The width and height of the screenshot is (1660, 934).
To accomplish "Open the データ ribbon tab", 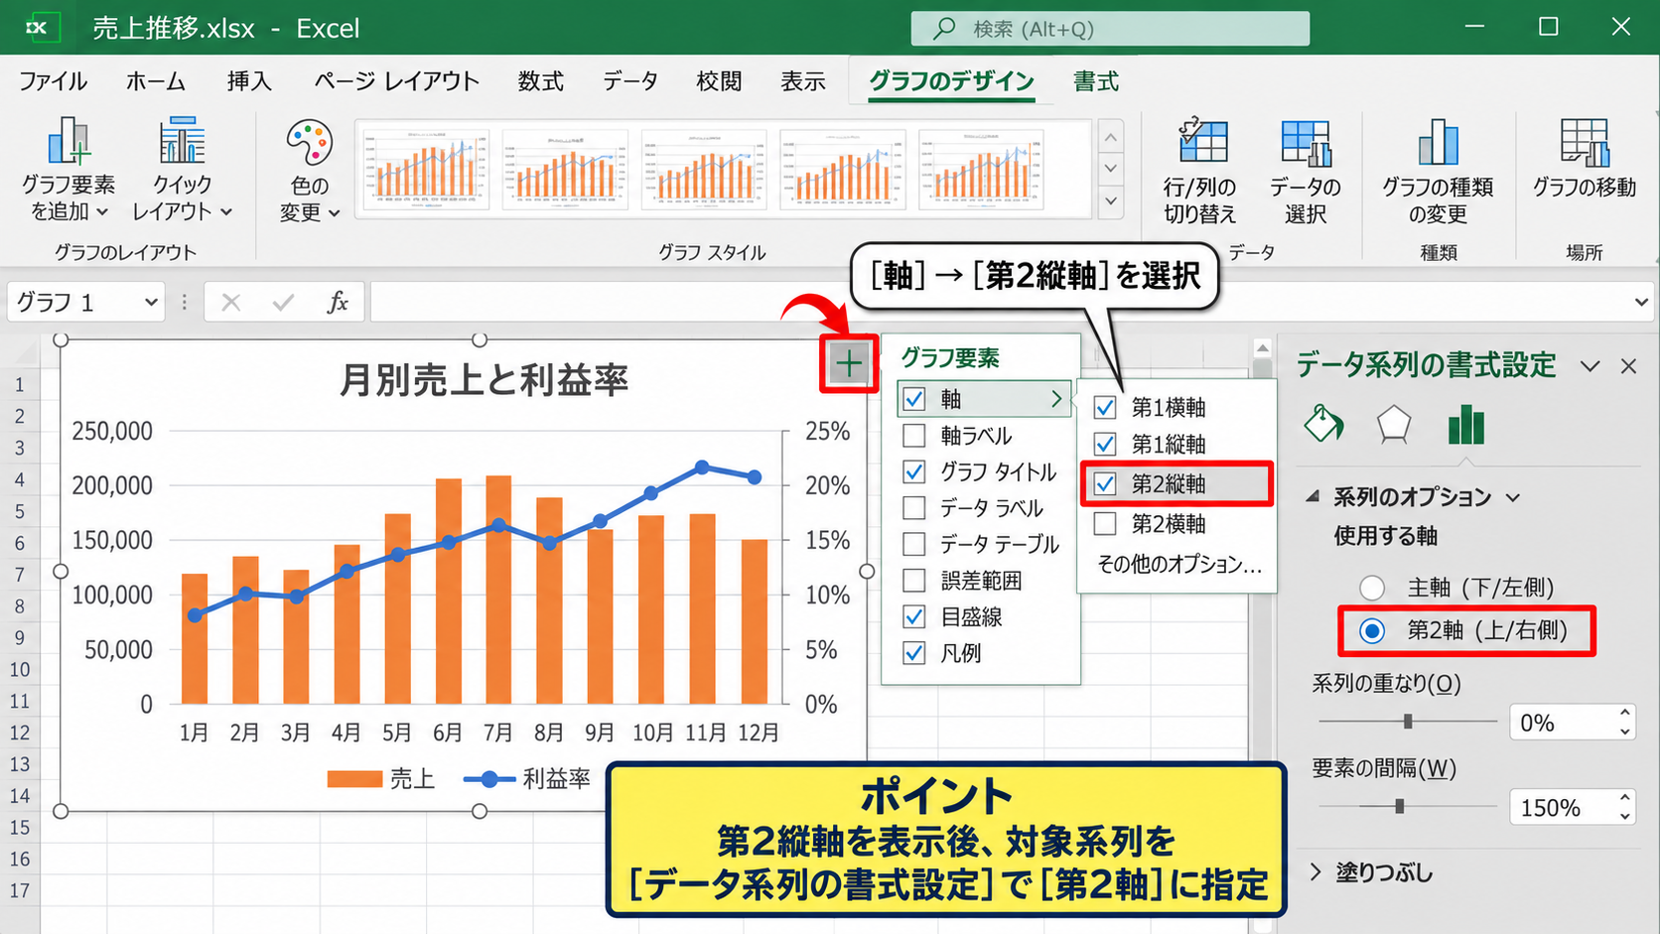I will pos(630,81).
